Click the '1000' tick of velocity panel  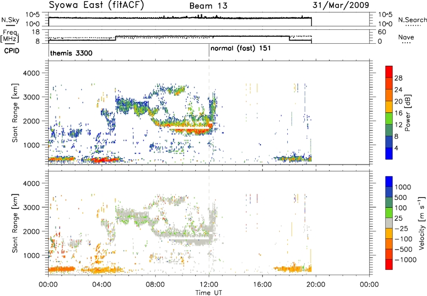(31, 255)
